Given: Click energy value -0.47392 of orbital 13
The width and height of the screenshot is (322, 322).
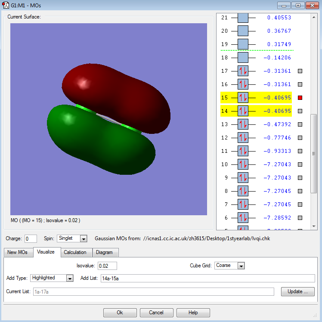Looking at the screenshot, I should point(277,124).
